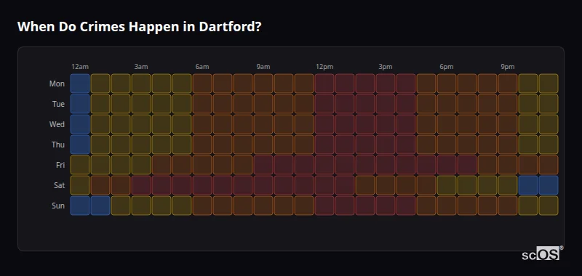Viewport: 582px width, 276px height.
Task: Click the "Tue" row label
Action: [x=58, y=104]
